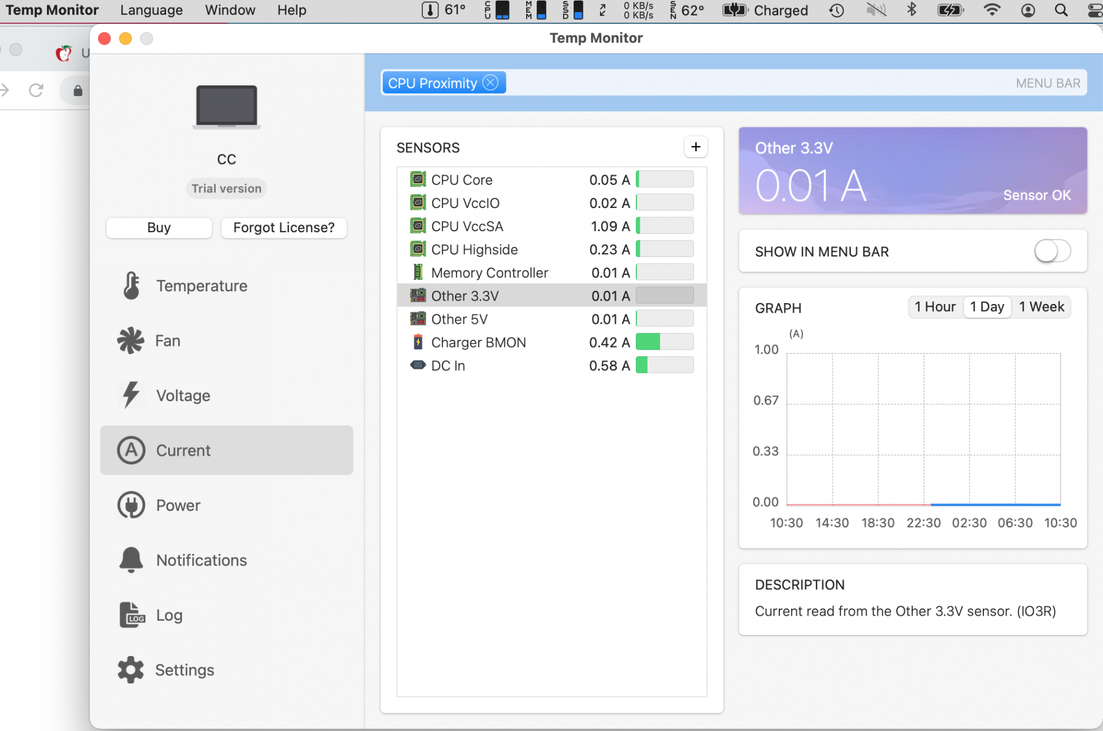This screenshot has height=731, width=1103.
Task: Select the Fan icon in sidebar
Action: pos(131,340)
